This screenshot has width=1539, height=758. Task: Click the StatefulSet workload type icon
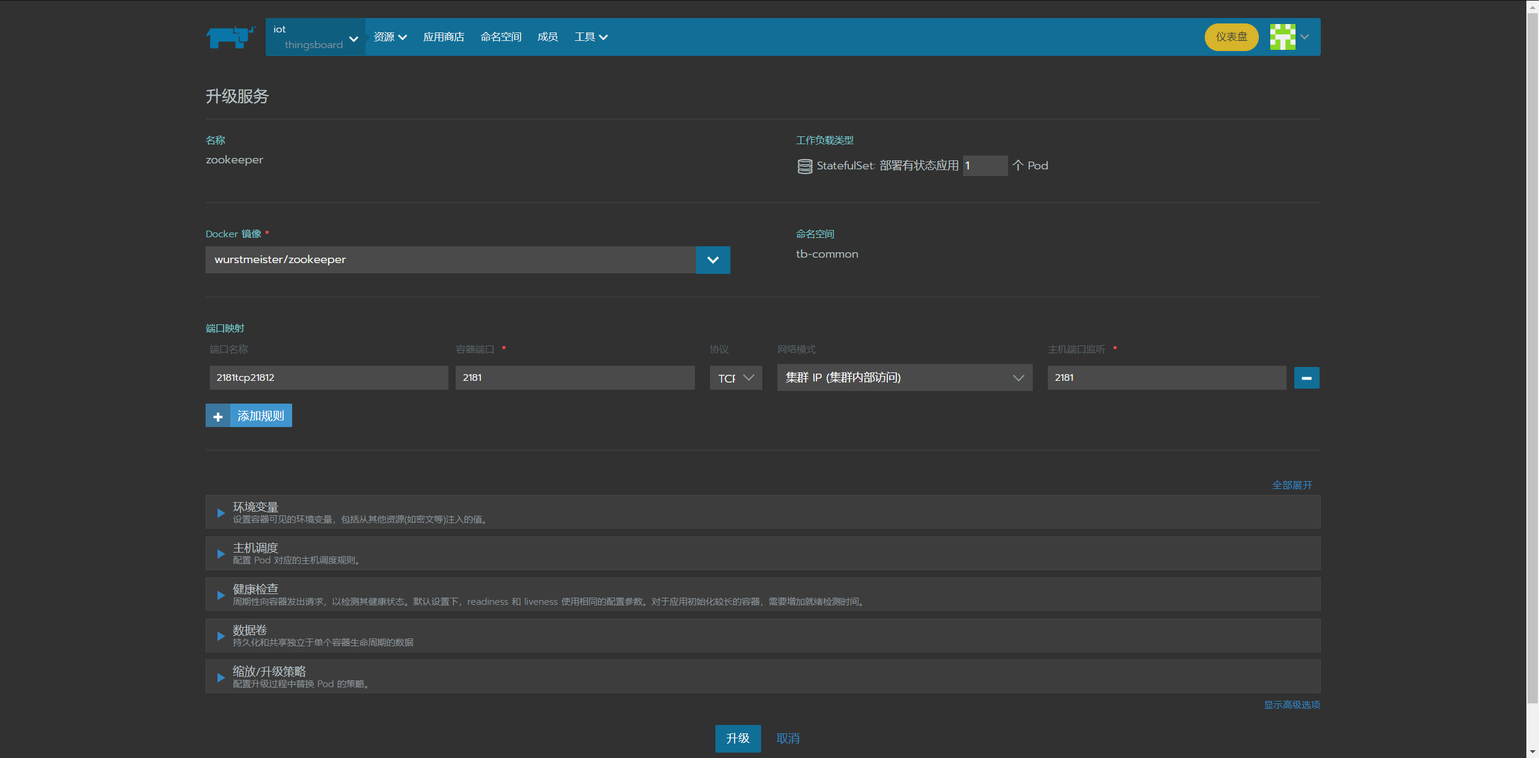(804, 166)
